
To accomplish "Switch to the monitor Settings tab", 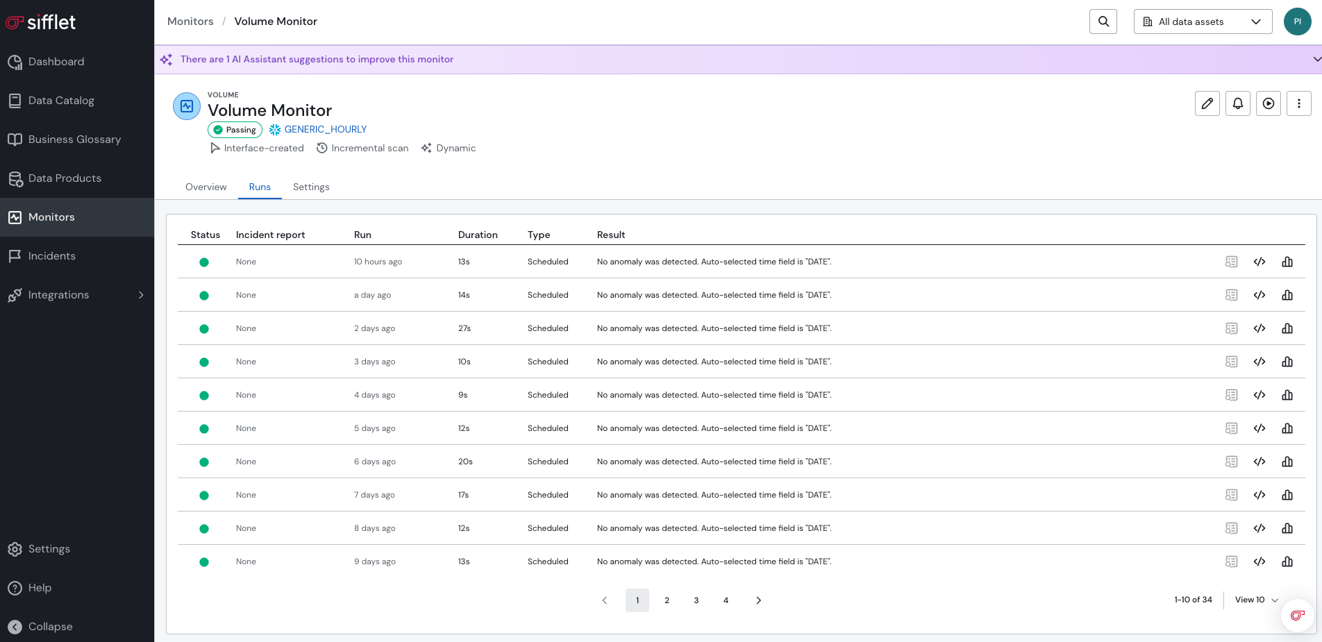I will point(311,187).
